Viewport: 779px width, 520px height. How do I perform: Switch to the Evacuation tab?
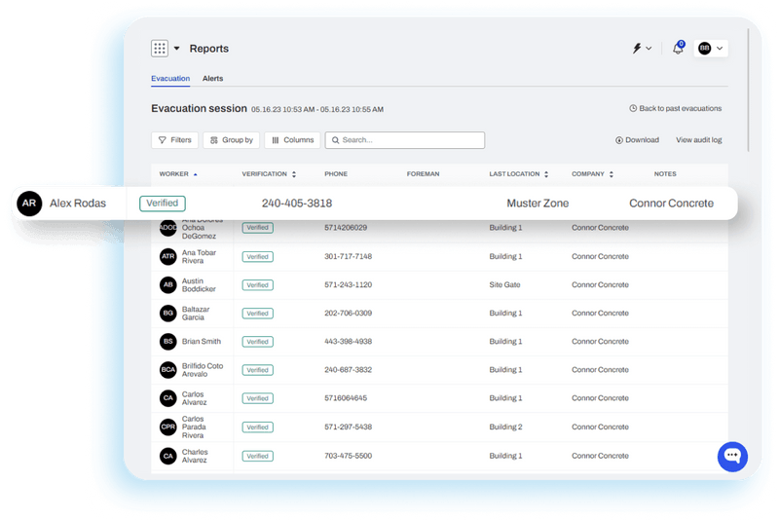170,79
